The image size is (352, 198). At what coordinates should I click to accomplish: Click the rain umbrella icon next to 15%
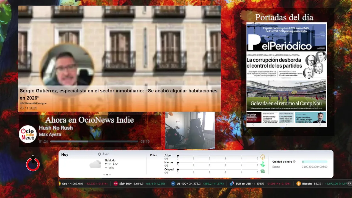pos(106,168)
